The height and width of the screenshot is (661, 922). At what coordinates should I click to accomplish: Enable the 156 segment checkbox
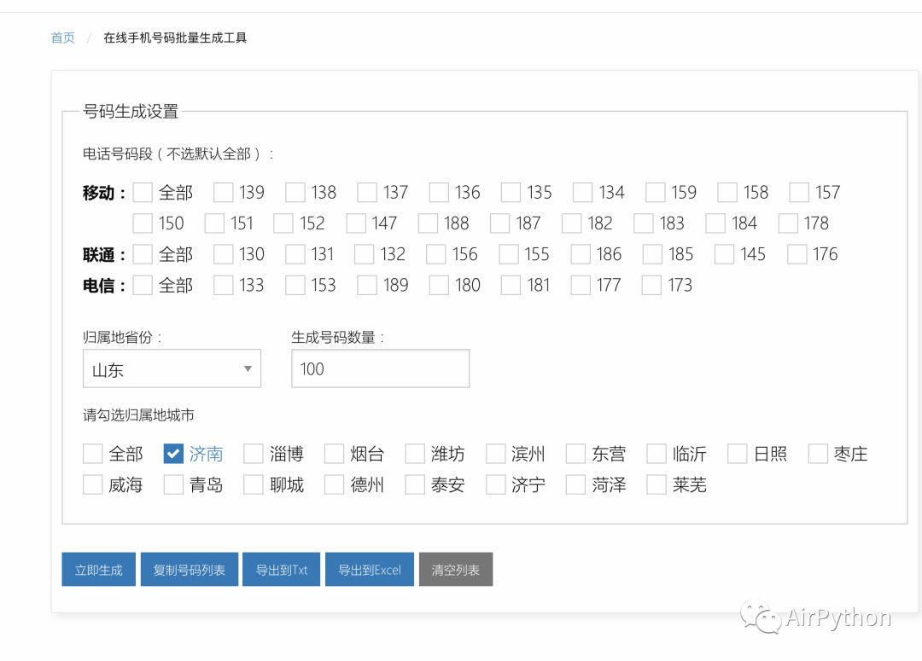click(x=435, y=254)
